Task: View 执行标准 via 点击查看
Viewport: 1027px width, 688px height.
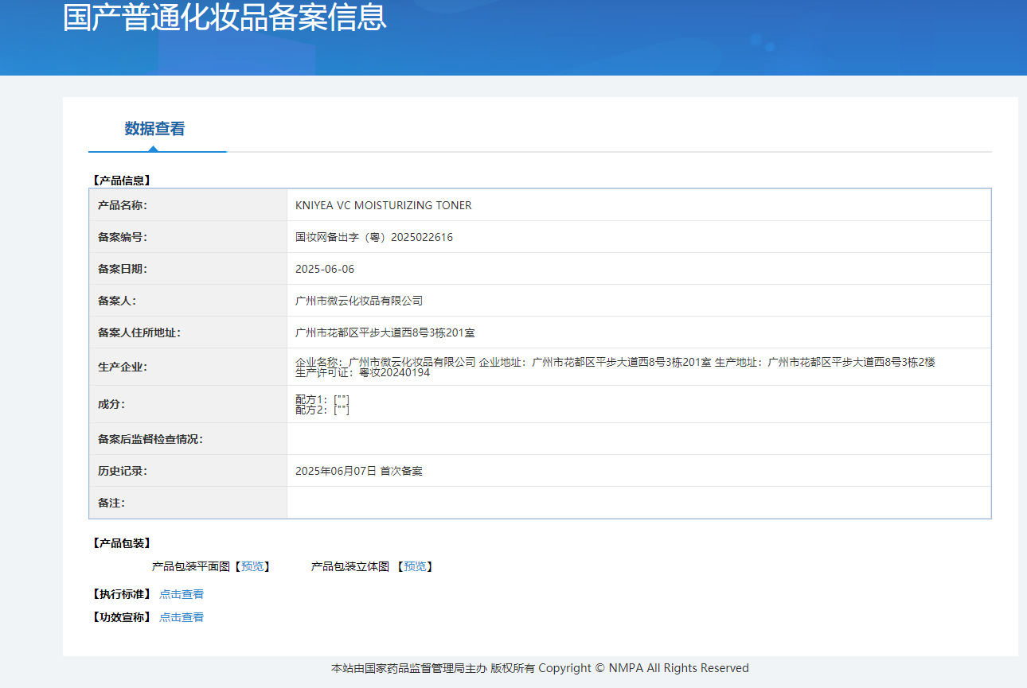Action: (x=181, y=593)
